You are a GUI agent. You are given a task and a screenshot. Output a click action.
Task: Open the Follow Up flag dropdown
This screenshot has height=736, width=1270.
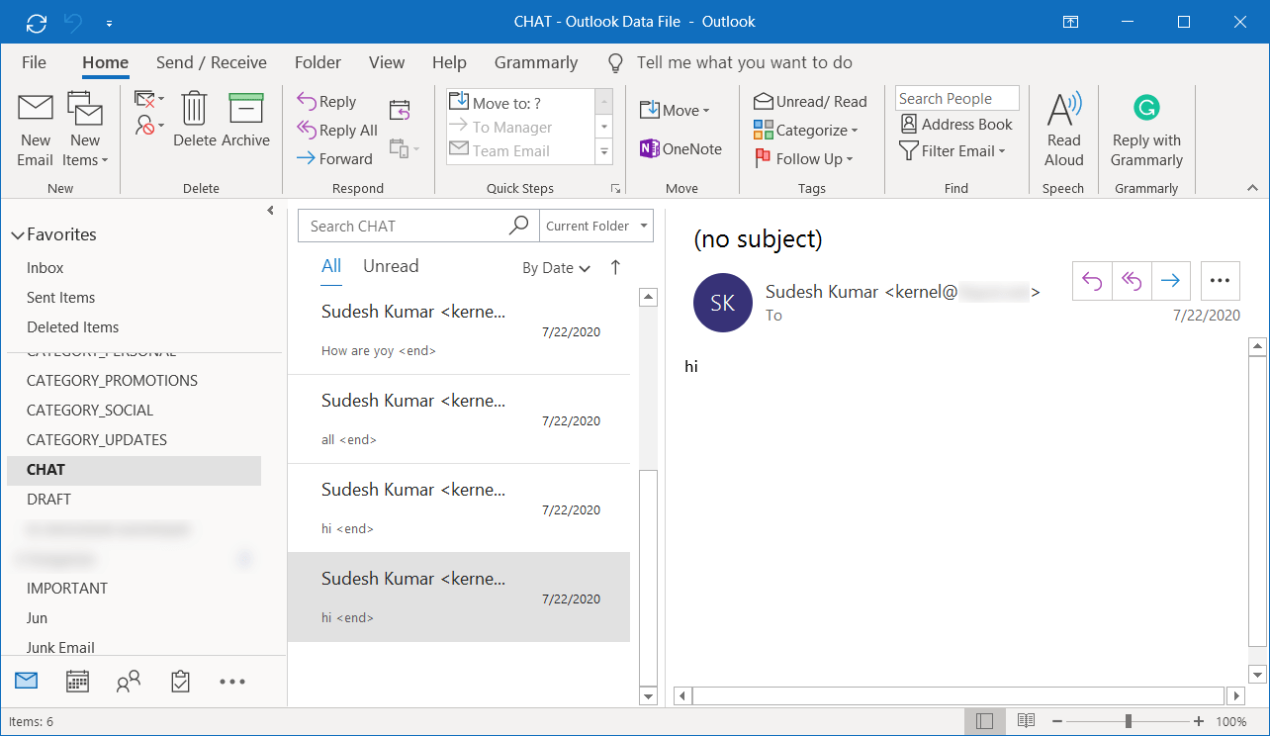click(x=803, y=159)
